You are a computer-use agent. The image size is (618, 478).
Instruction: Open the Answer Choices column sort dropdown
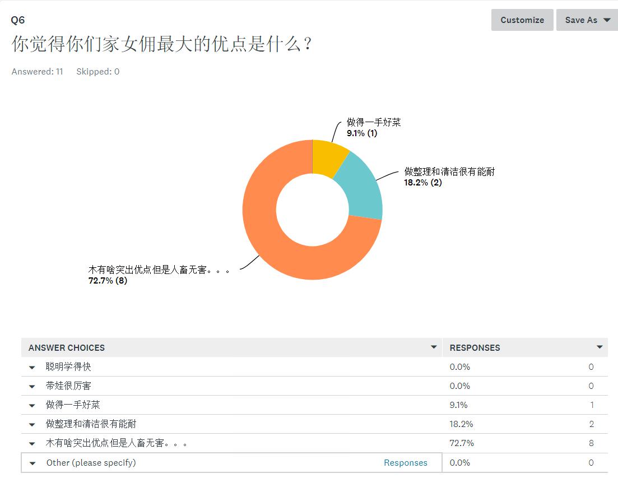click(x=433, y=347)
